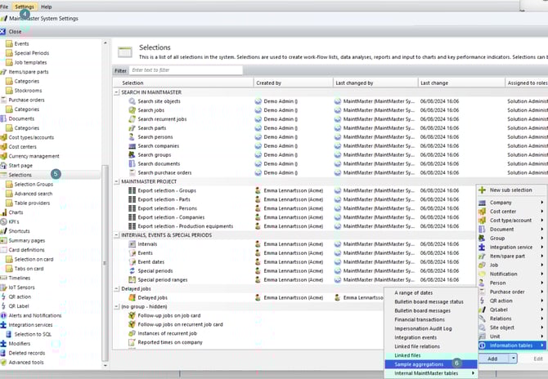Select Linked files in the submenu
This screenshot has width=548, height=379.
click(408, 355)
